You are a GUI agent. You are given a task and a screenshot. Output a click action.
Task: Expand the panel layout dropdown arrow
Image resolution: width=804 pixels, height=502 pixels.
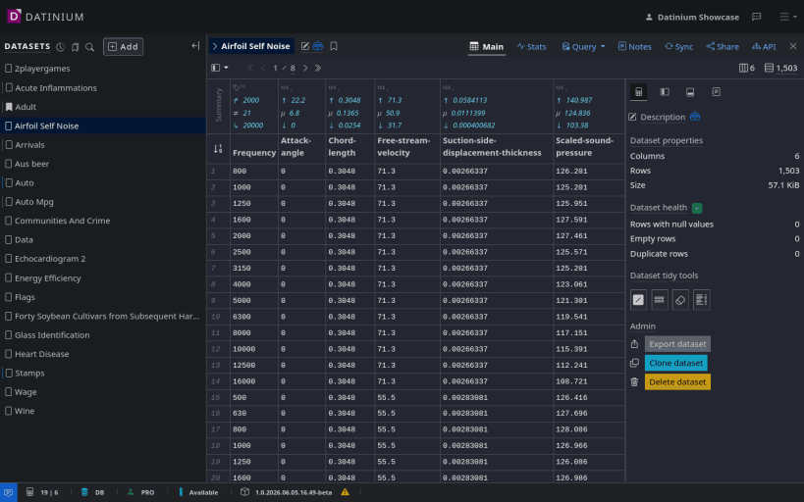226,68
